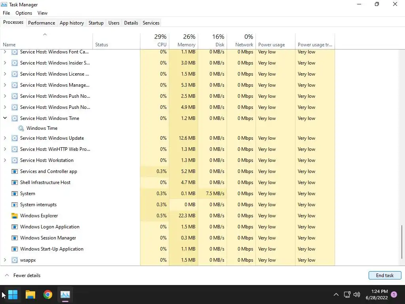Screen dimensions: 405x304
Task: Click the 22.3 MB memory value
Action: click(187, 216)
